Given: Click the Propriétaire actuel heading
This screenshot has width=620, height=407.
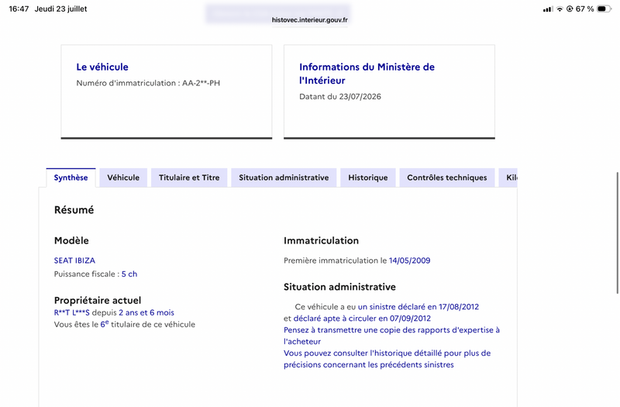Looking at the screenshot, I should click(x=98, y=300).
